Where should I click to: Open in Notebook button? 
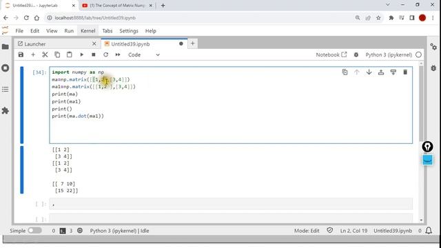[x=331, y=55]
